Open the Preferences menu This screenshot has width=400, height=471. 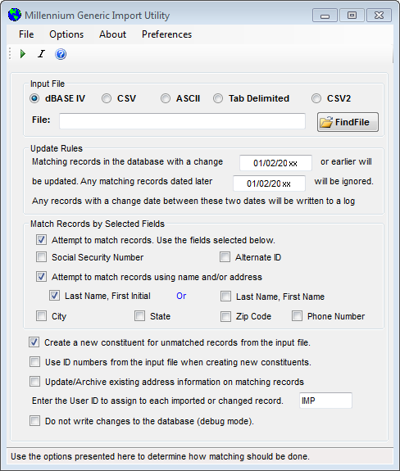(x=166, y=34)
